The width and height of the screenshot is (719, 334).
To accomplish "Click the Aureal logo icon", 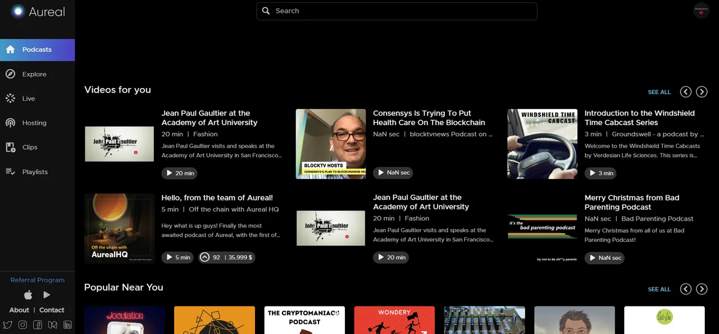I will pos(19,11).
